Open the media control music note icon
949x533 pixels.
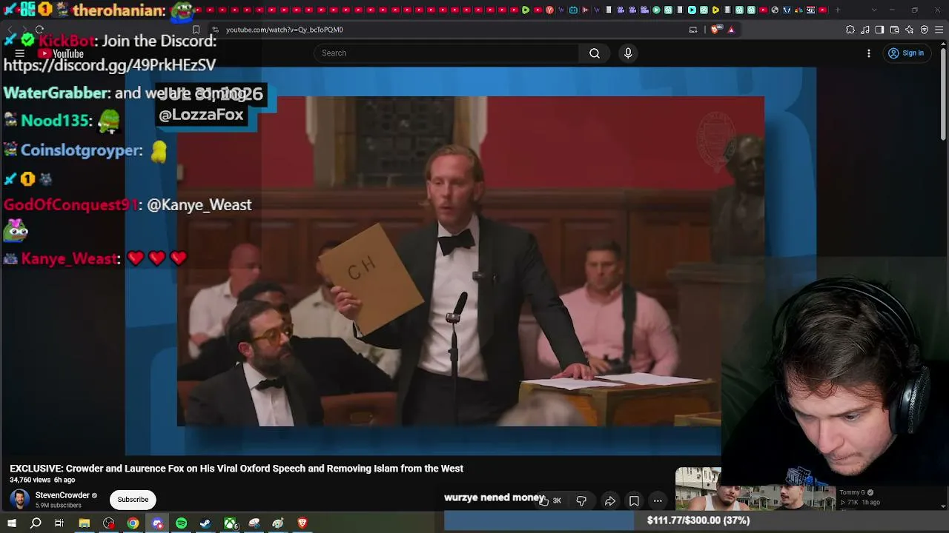click(x=865, y=30)
